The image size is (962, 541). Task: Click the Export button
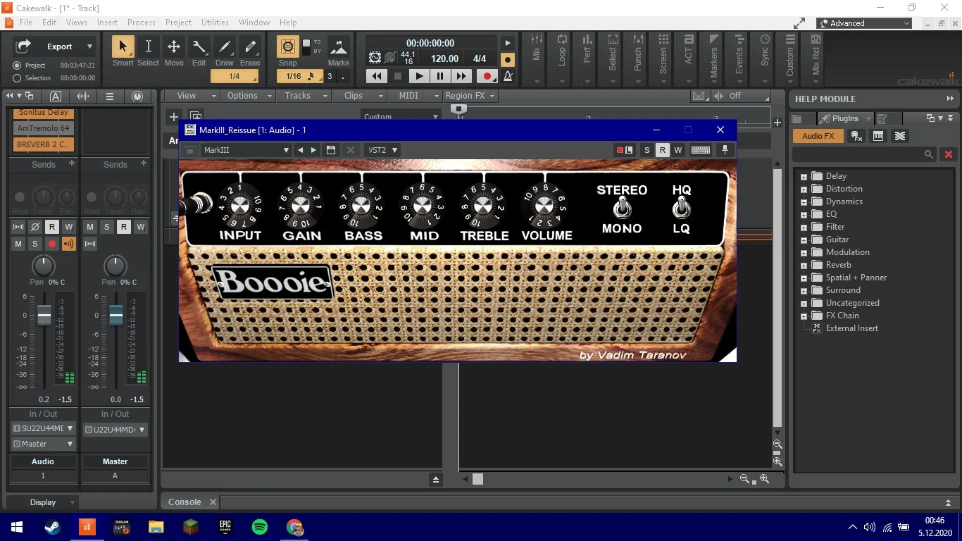point(59,46)
